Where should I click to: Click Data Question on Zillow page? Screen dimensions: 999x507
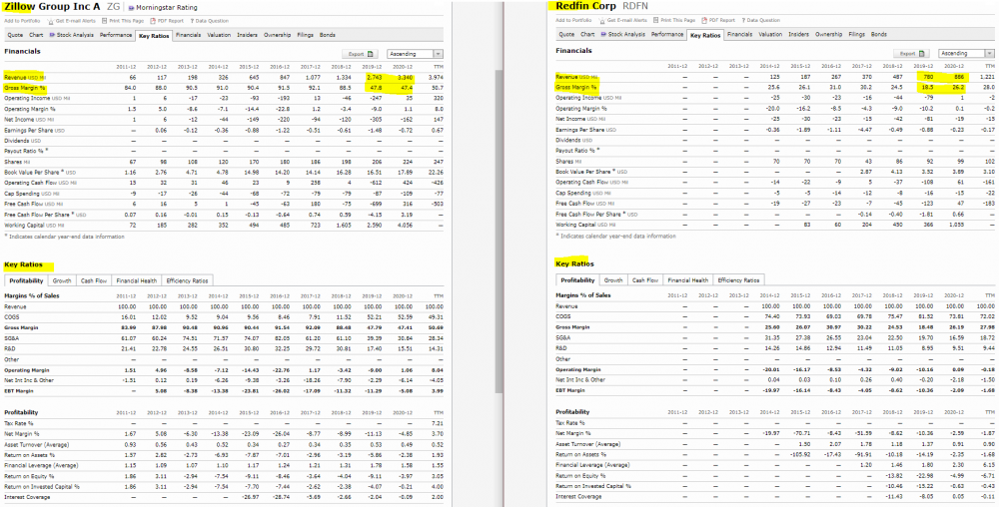[210, 21]
